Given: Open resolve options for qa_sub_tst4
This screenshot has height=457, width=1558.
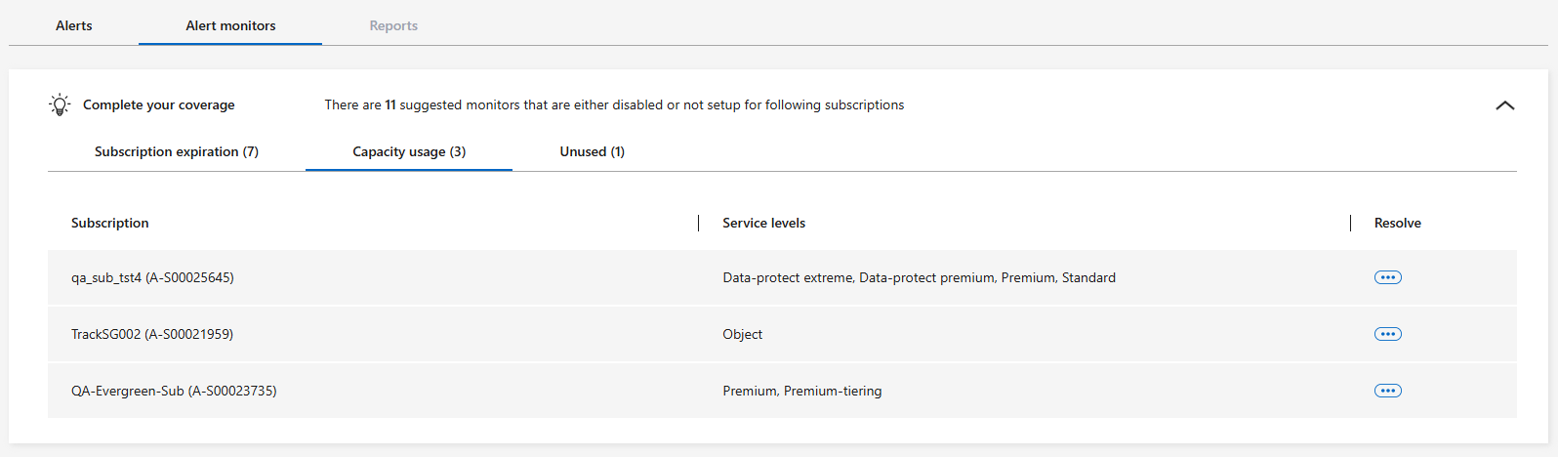Looking at the screenshot, I should click(1387, 277).
